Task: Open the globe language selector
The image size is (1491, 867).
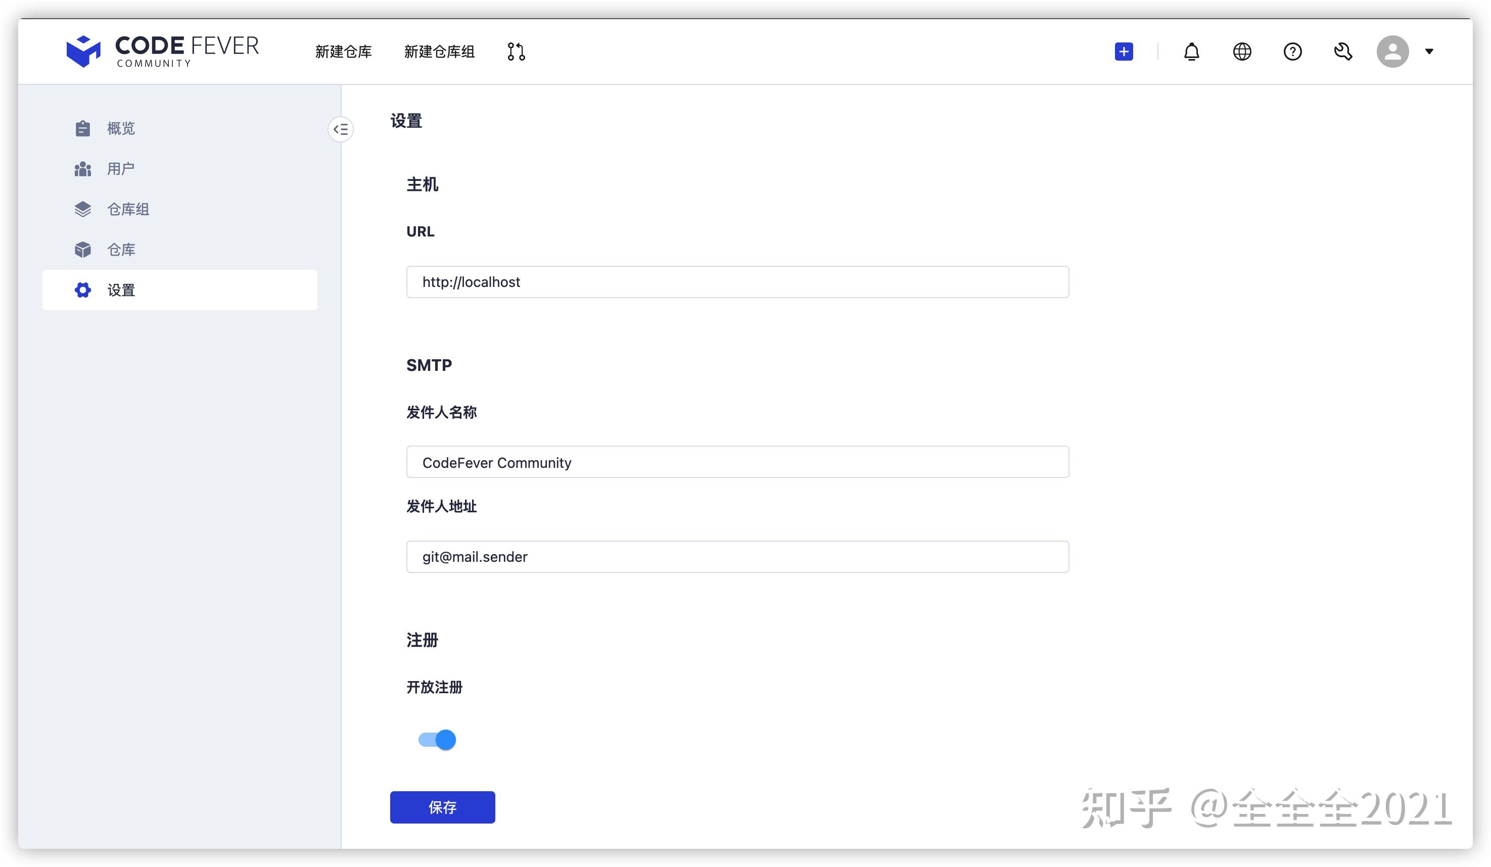Action: pyautogui.click(x=1242, y=52)
